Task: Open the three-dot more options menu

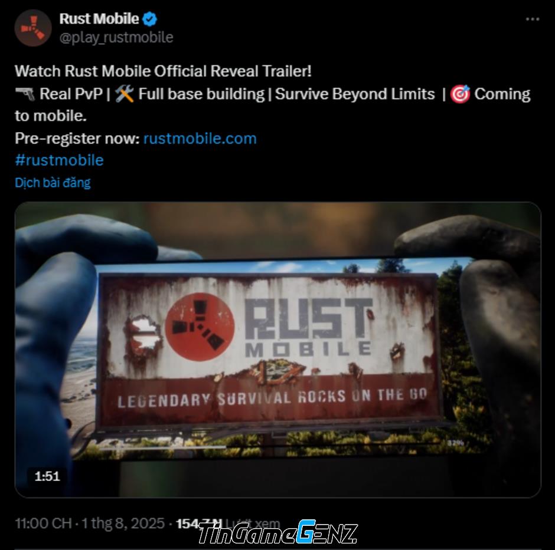Action: (533, 19)
